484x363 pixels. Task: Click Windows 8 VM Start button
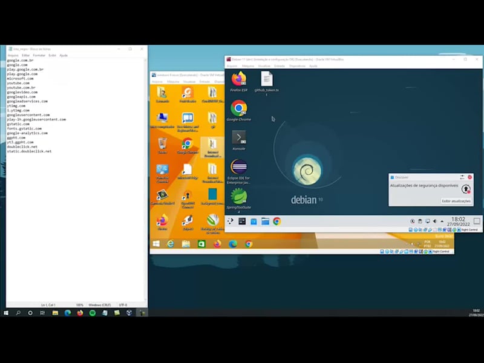pyautogui.click(x=156, y=244)
